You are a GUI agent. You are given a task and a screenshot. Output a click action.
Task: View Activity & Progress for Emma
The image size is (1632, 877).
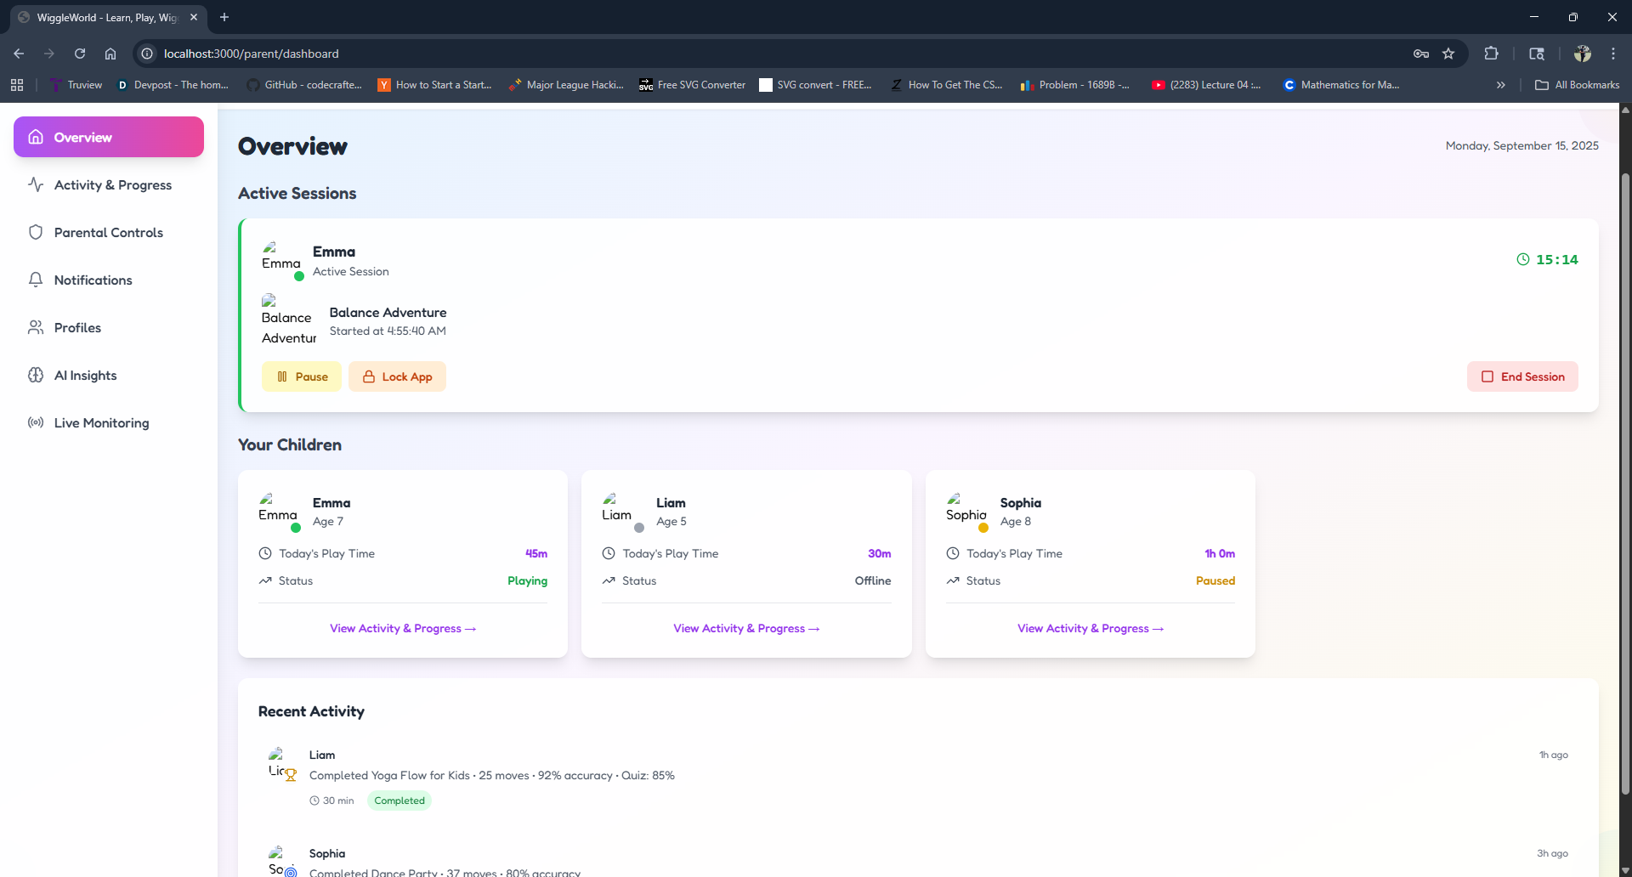click(403, 628)
